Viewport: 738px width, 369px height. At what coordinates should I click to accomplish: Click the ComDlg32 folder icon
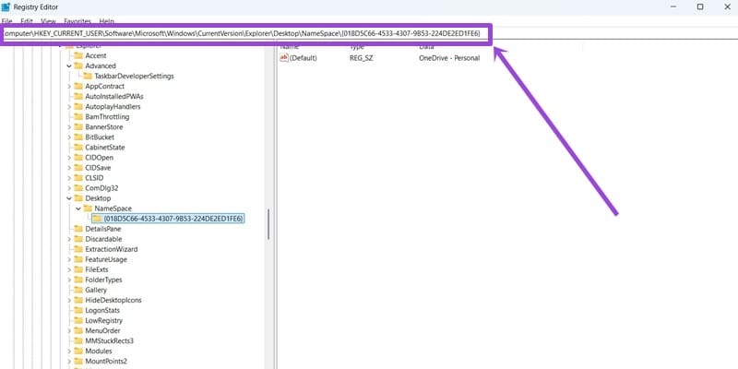pyautogui.click(x=78, y=188)
